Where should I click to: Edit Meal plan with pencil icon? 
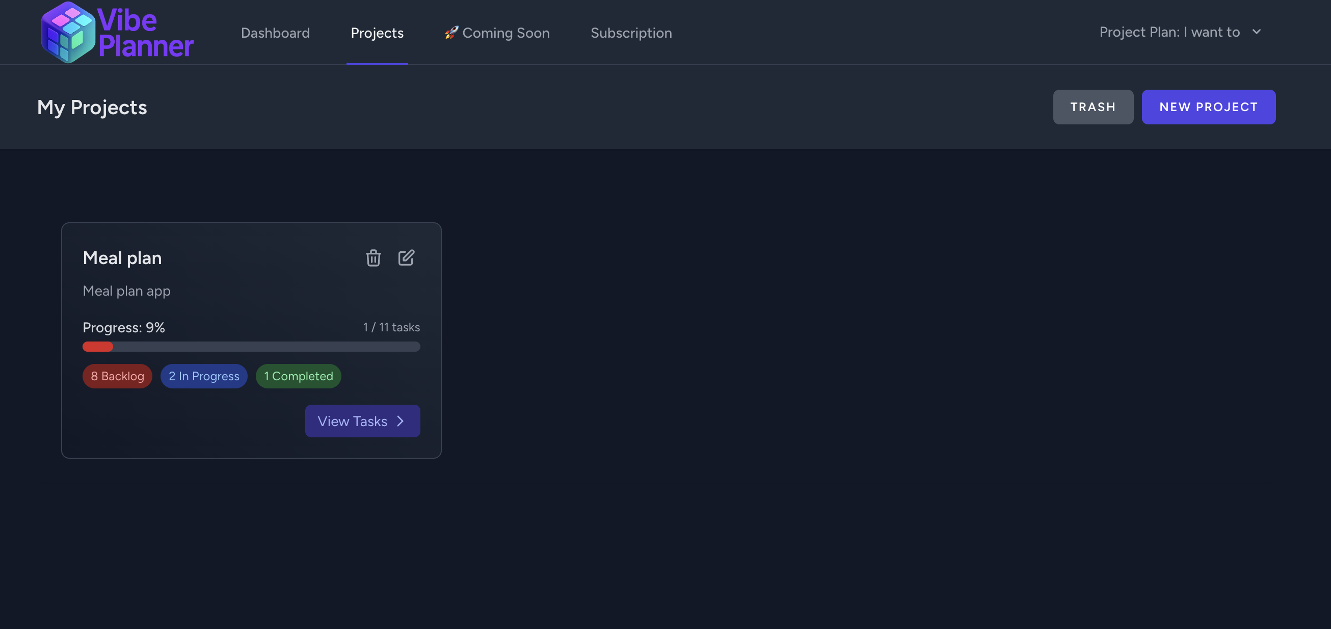pos(406,257)
